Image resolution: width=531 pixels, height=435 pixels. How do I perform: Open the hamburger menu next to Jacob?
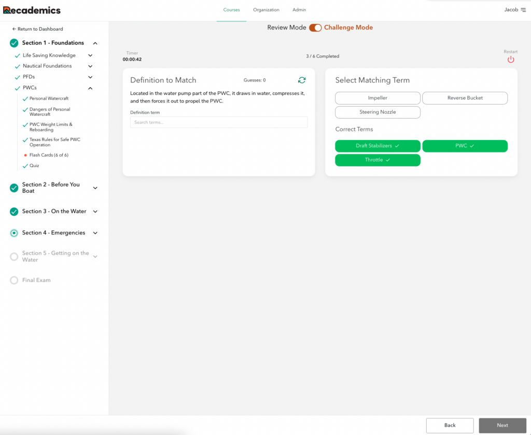(523, 10)
